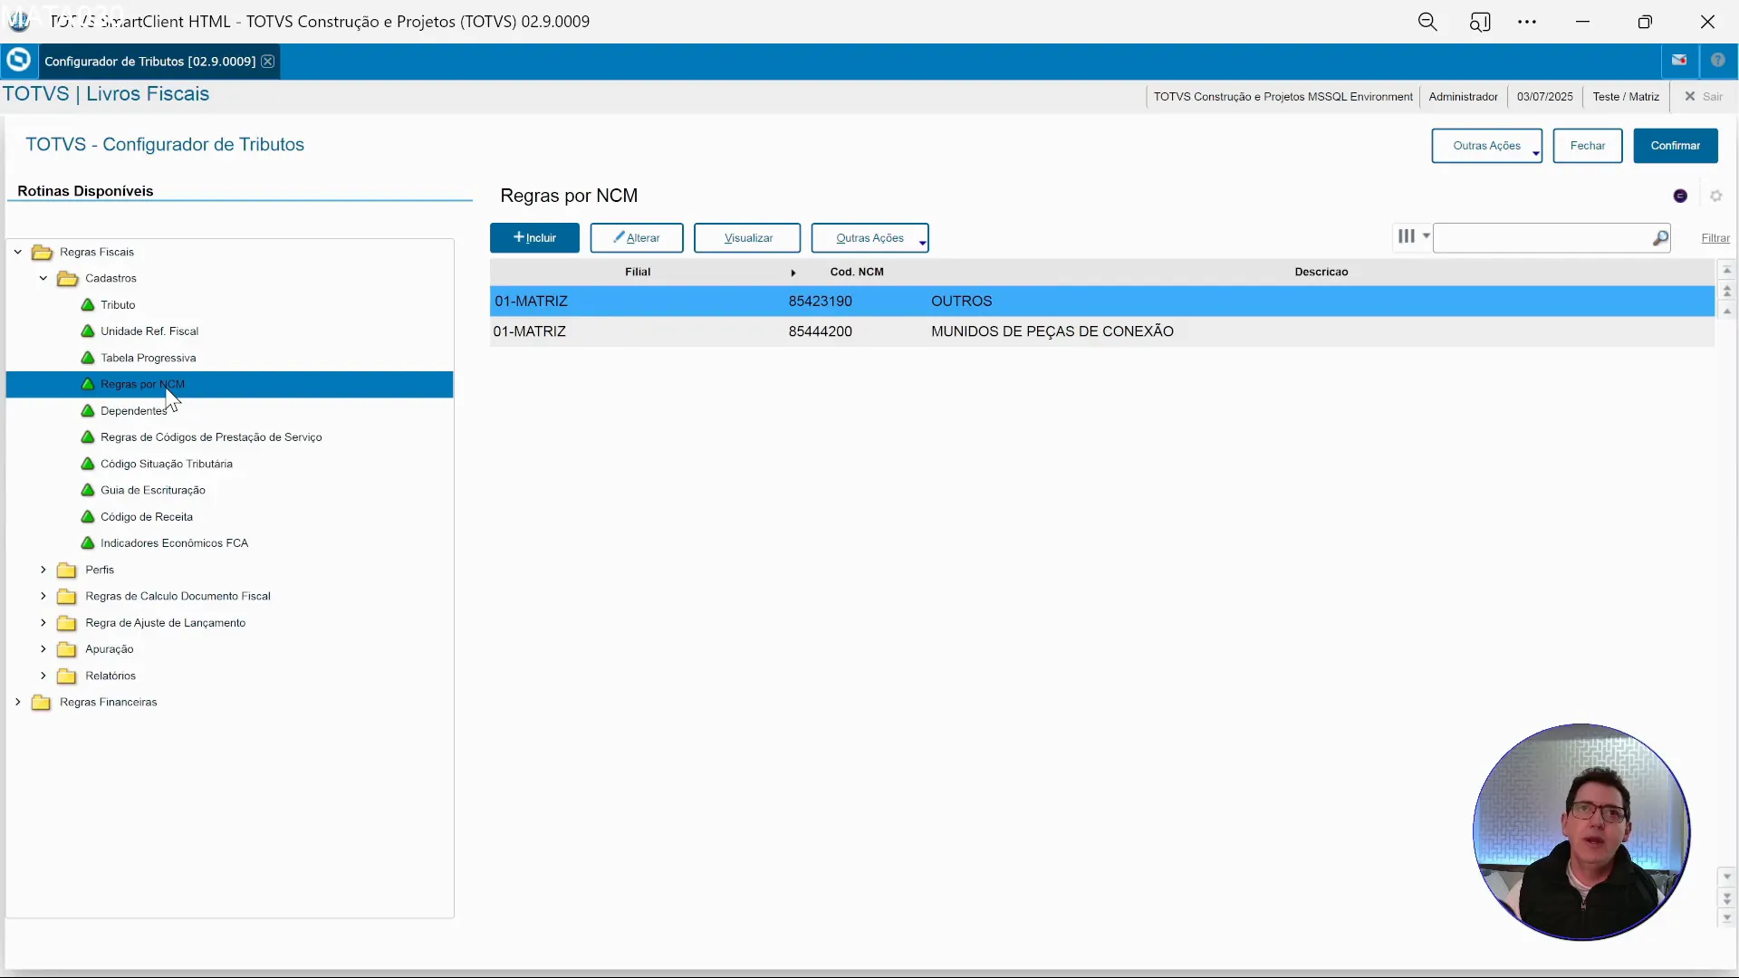
Task: Collapse the Cadastros folder
Action: coord(42,279)
